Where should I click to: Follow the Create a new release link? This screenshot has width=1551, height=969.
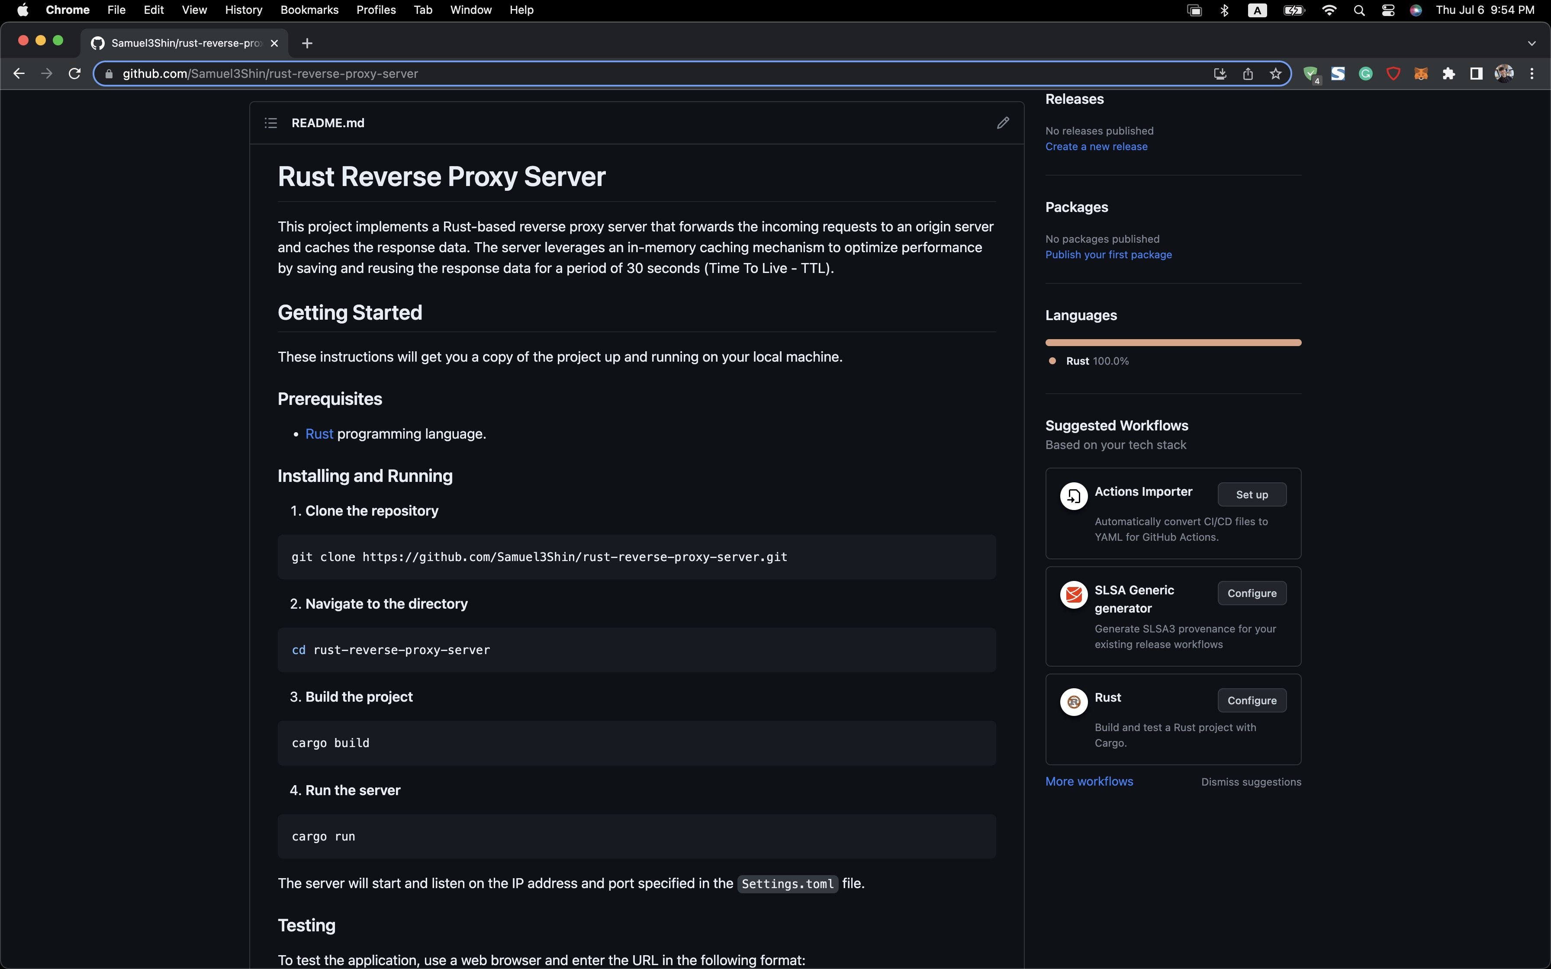pos(1096,147)
